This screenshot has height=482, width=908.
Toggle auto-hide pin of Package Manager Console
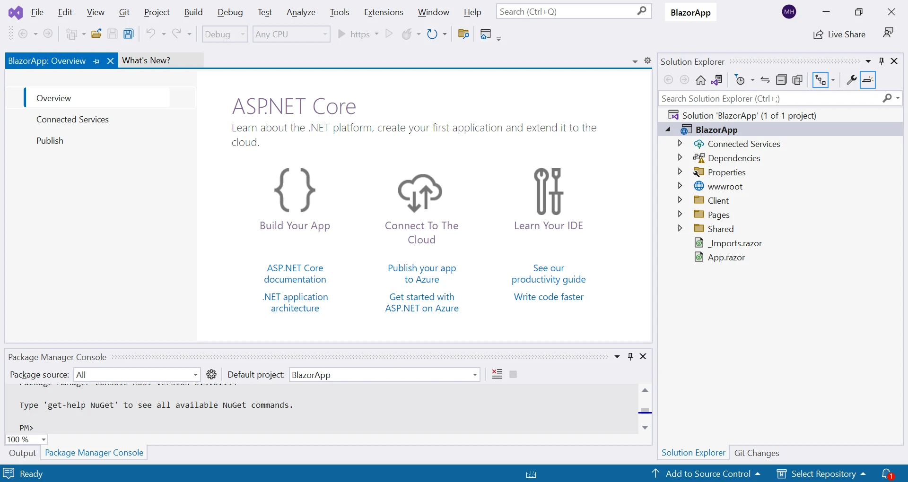[630, 357]
